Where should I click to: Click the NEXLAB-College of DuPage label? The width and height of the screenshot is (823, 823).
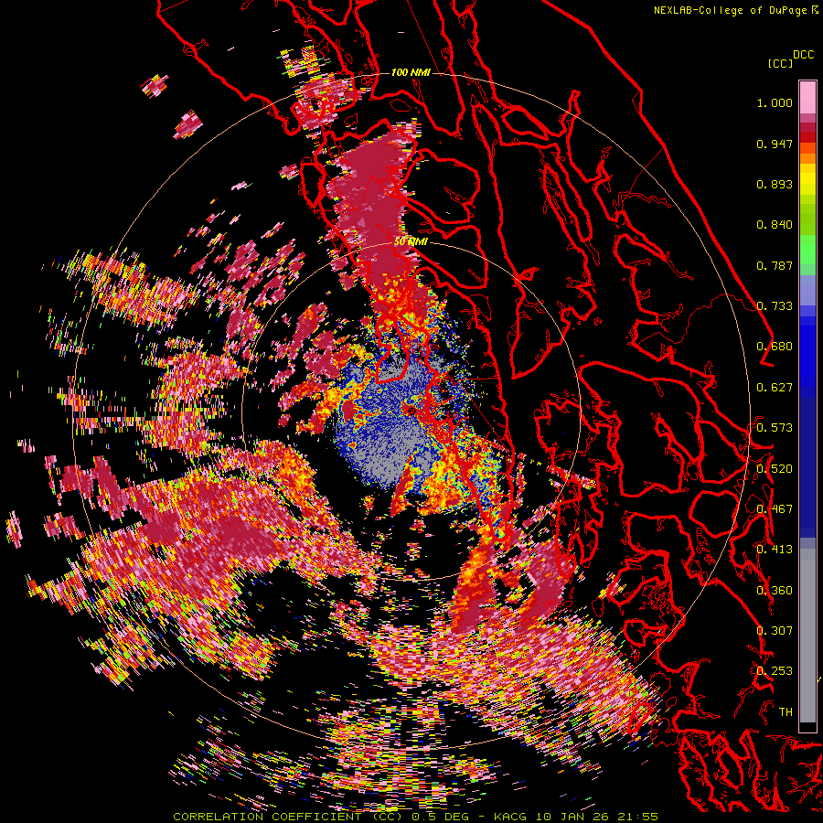[x=730, y=10]
